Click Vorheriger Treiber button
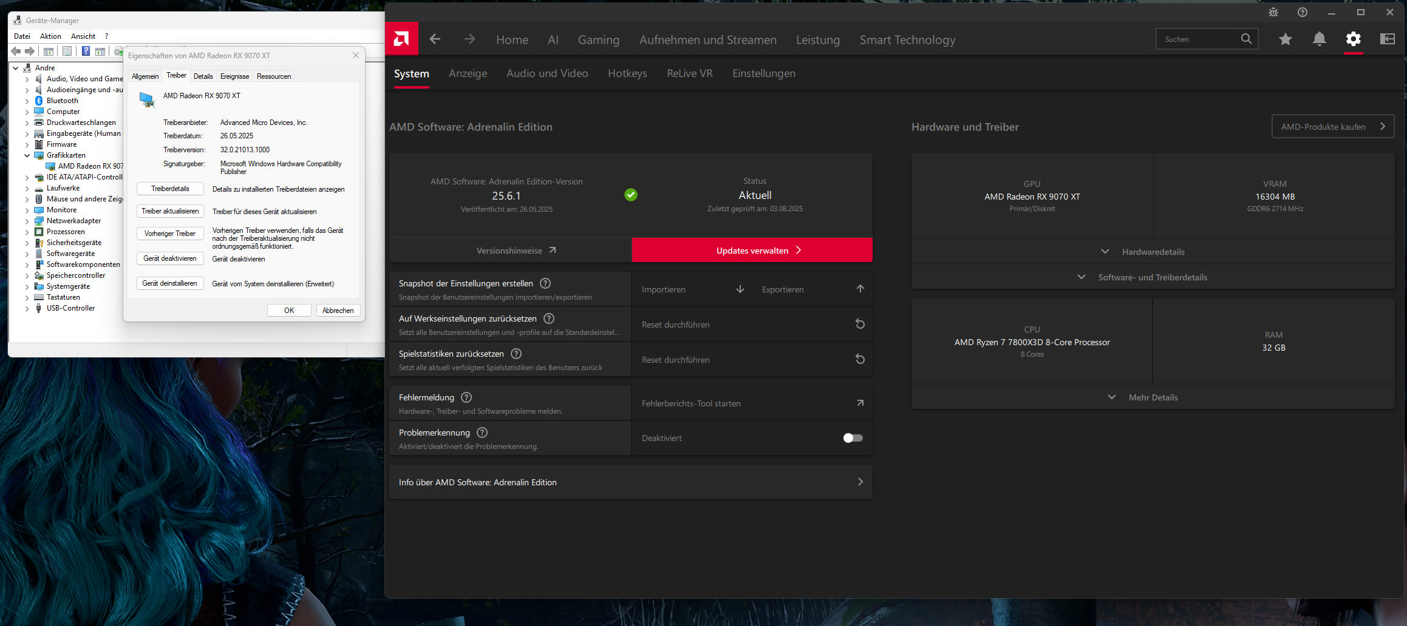 point(170,234)
